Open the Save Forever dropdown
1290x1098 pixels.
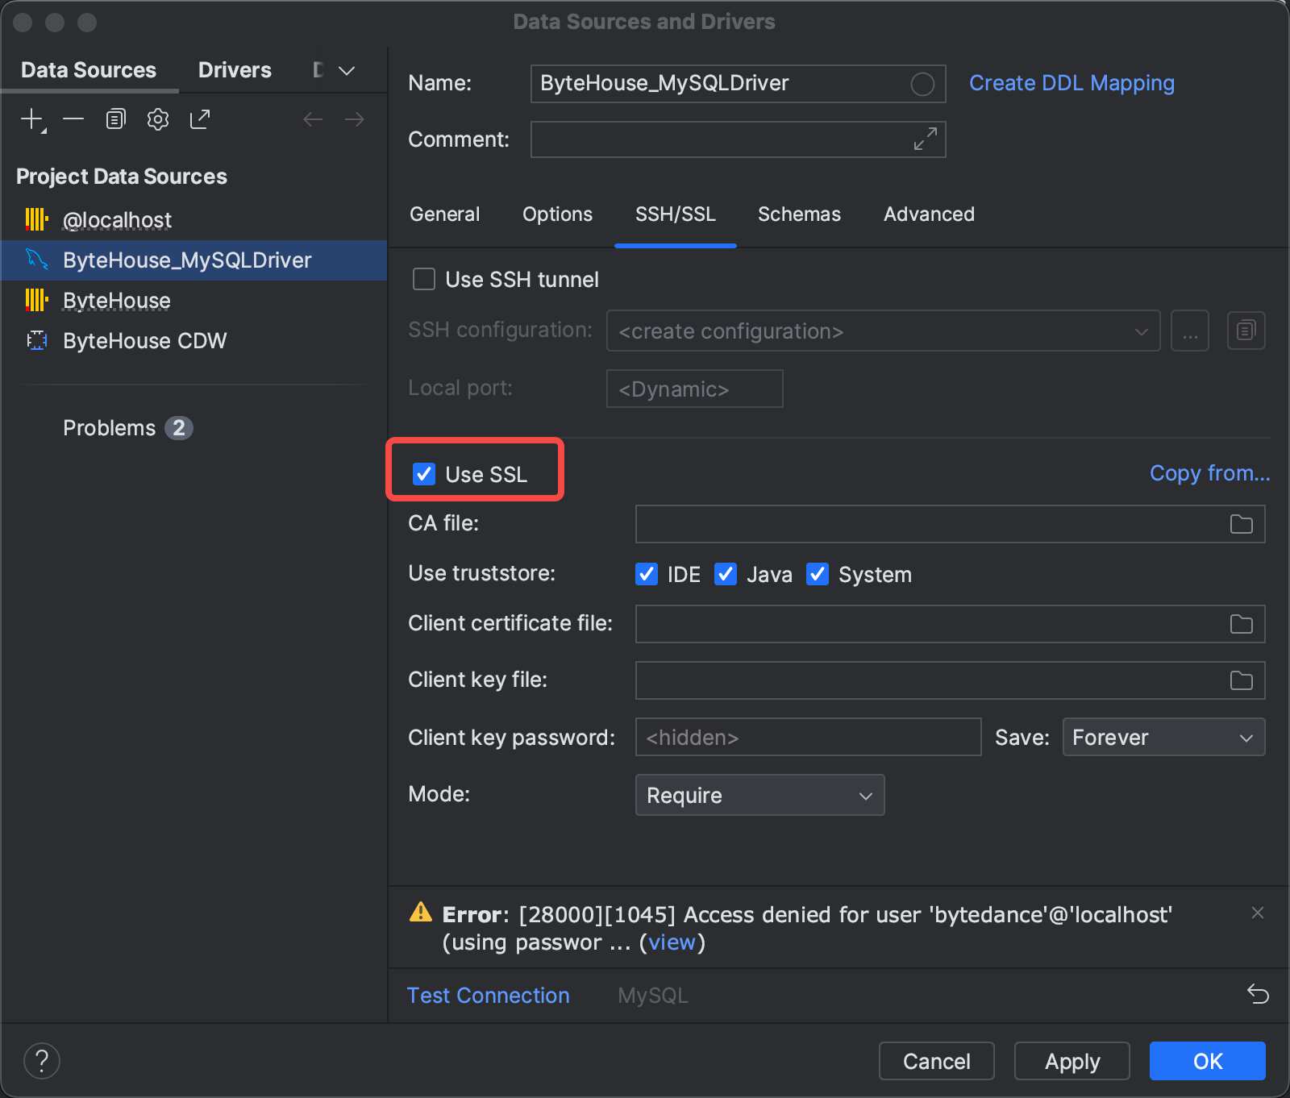pos(1163,737)
